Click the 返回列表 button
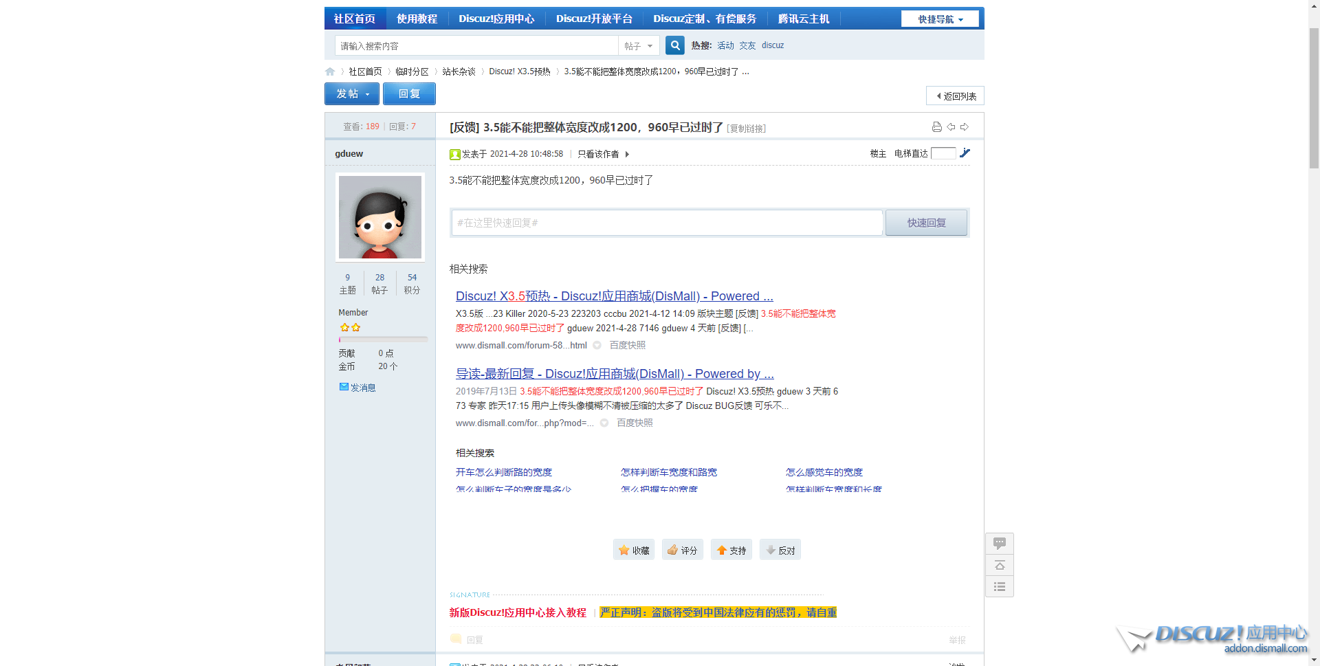Viewport: 1320px width, 666px height. coord(956,96)
